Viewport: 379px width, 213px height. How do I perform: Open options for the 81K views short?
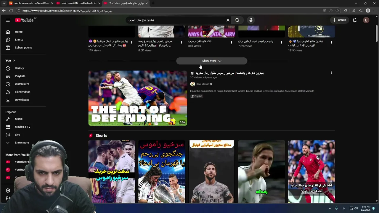pos(232,43)
